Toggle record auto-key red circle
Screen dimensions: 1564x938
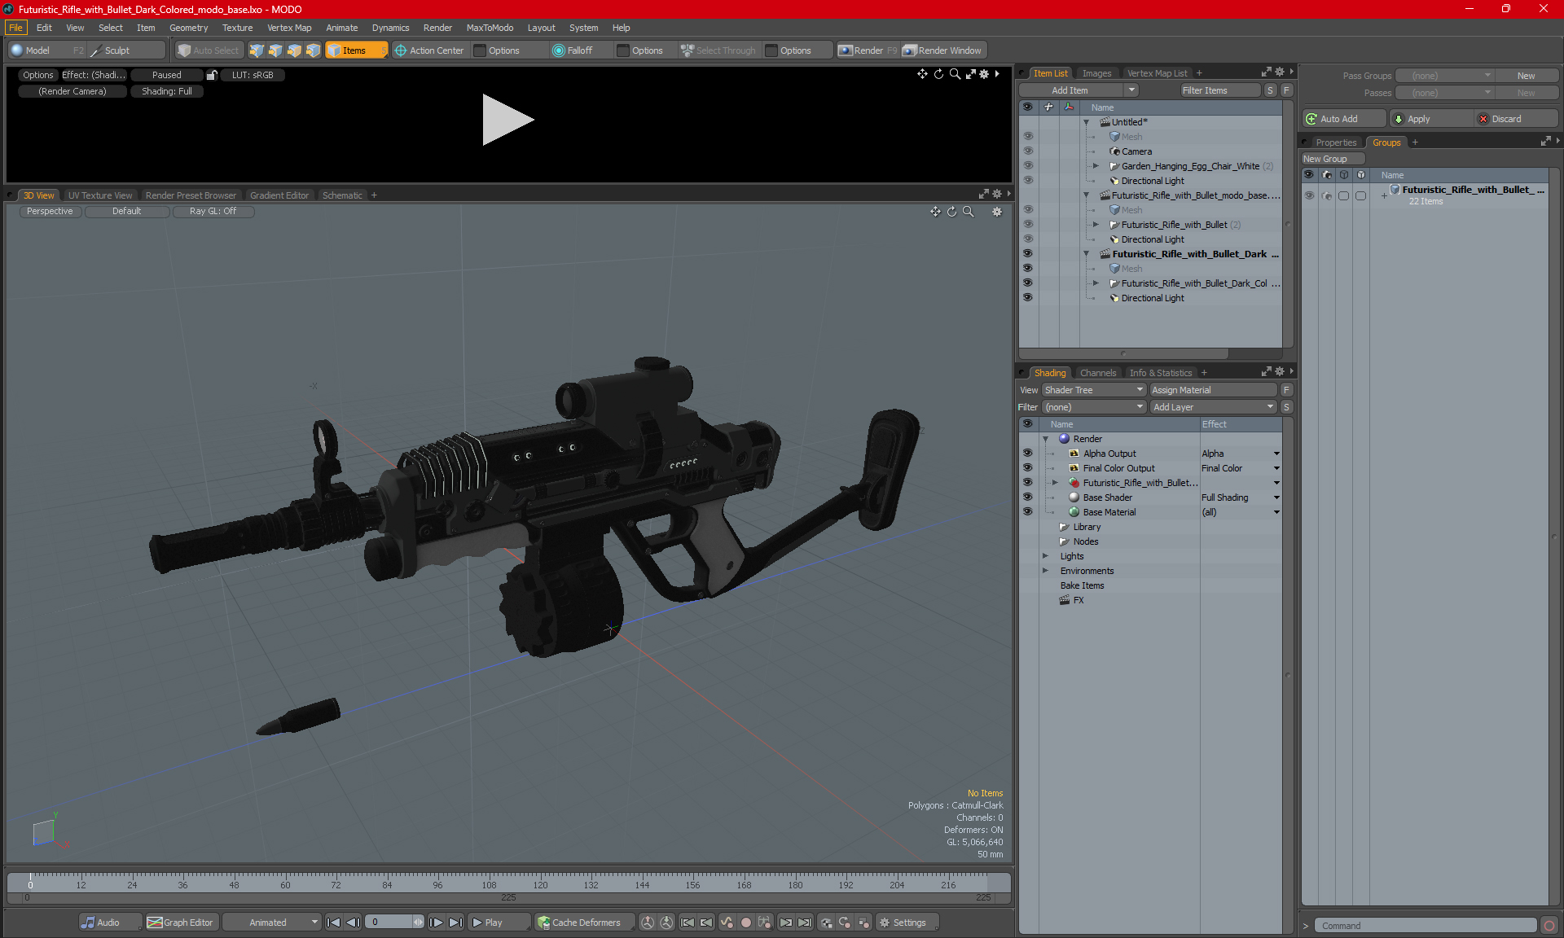(x=745, y=923)
